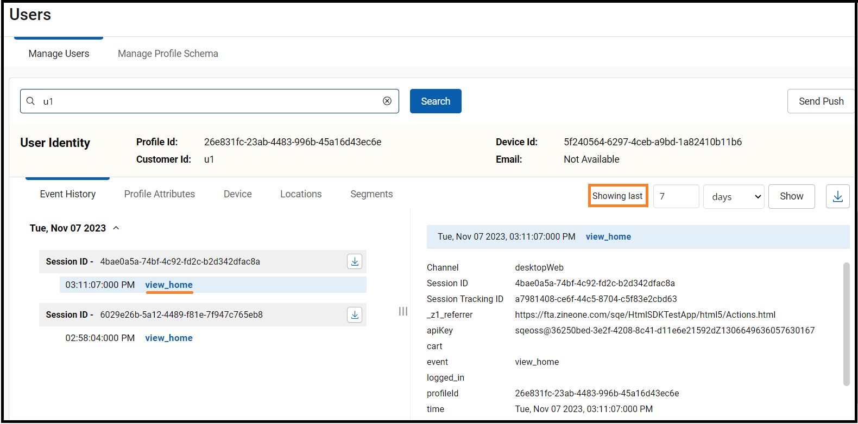Open the days unit dropdown
The width and height of the screenshot is (858, 424).
point(734,196)
